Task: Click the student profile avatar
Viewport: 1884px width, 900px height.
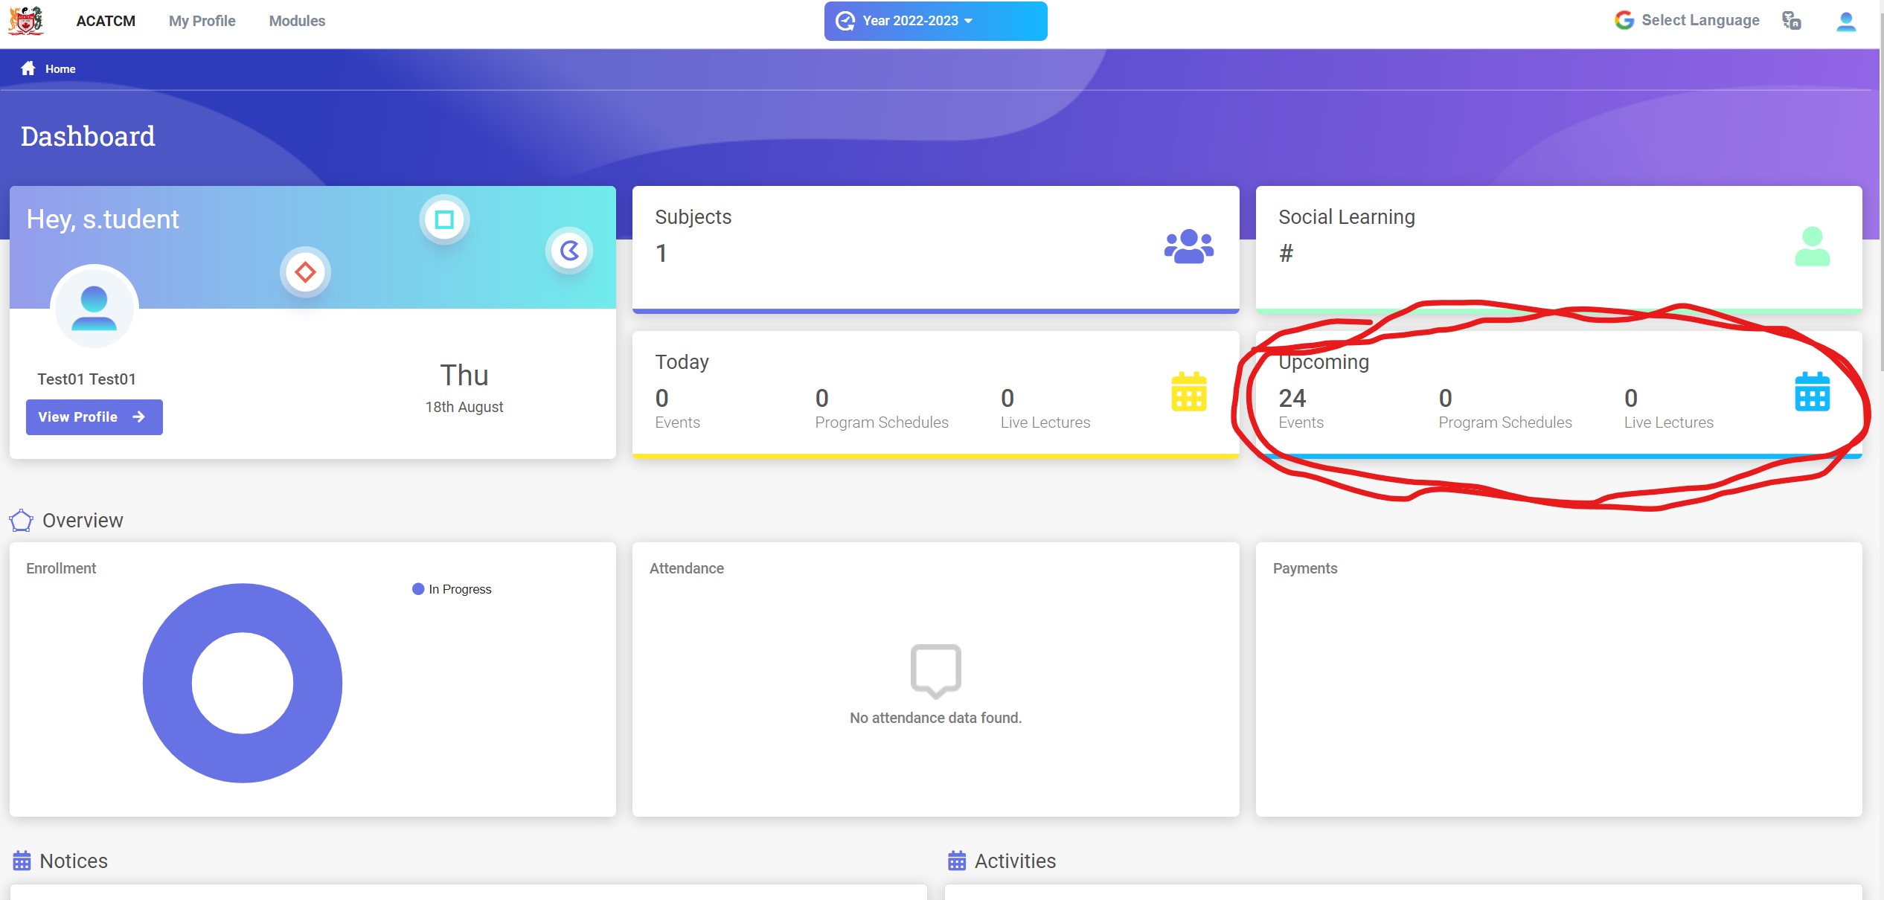Action: tap(94, 307)
